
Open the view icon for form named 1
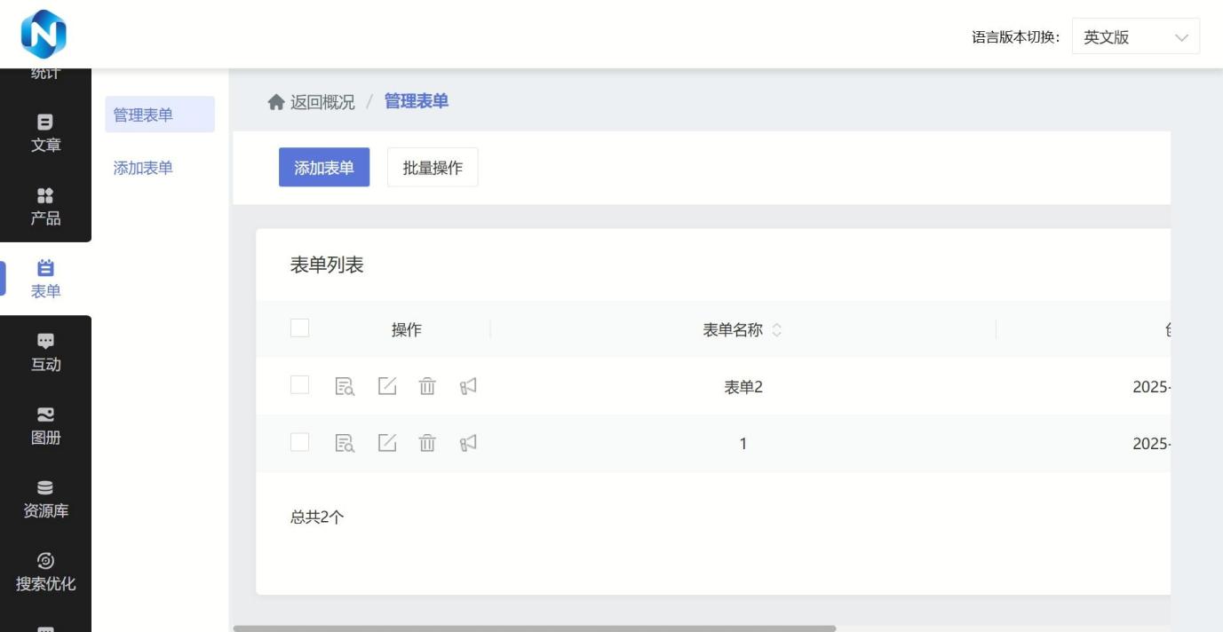tap(344, 443)
